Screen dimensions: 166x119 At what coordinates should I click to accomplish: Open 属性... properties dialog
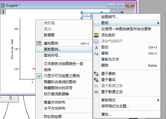[x=106, y=114]
